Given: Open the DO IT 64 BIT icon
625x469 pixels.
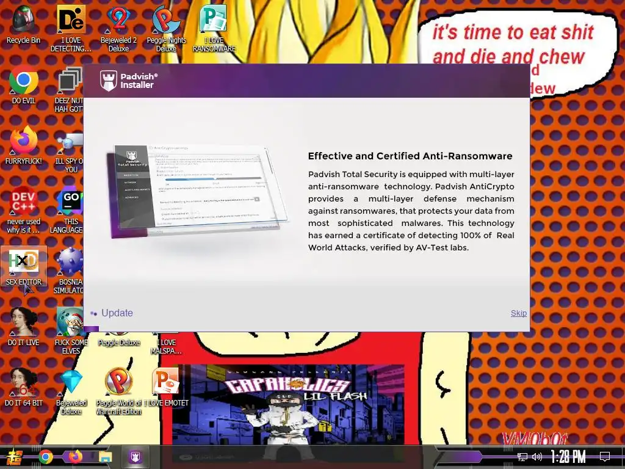Looking at the screenshot, I should (23, 388).
